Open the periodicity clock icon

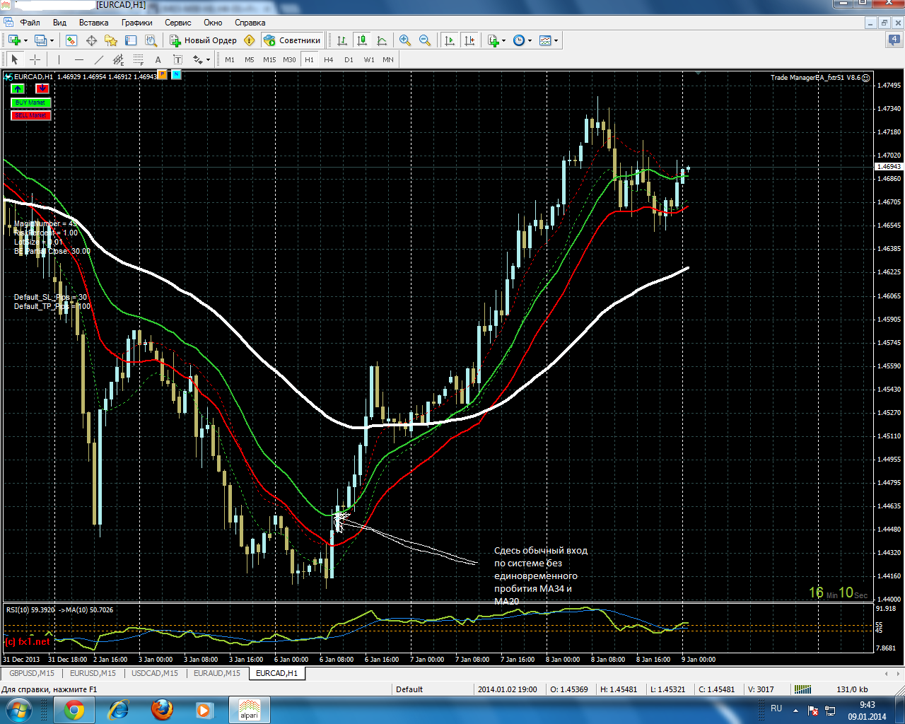[519, 40]
